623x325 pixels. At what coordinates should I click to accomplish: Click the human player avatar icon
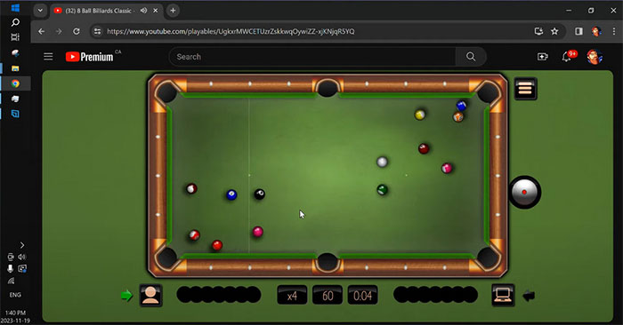click(x=150, y=296)
